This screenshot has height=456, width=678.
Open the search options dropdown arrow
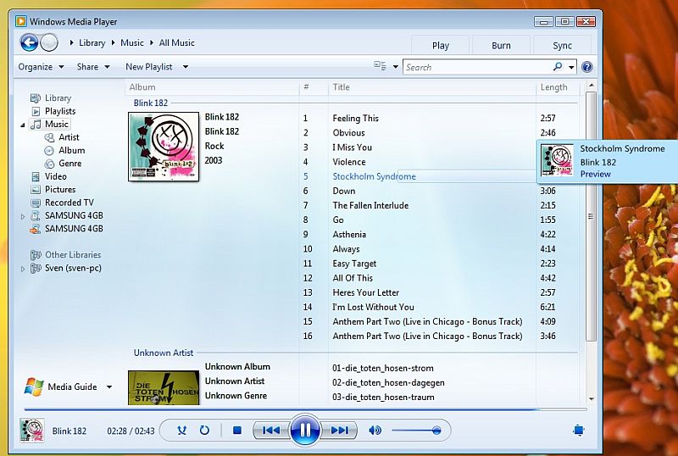(571, 67)
